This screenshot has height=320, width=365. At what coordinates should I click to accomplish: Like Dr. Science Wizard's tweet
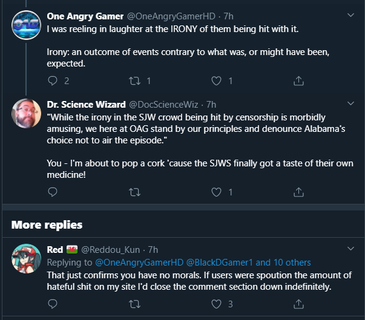pos(216,192)
